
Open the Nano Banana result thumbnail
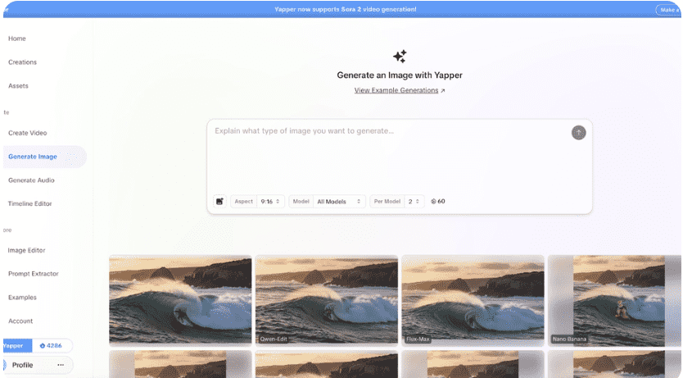click(x=614, y=301)
